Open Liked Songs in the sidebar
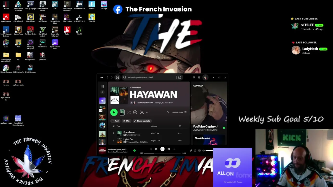The width and height of the screenshot is (333, 187). point(102,101)
